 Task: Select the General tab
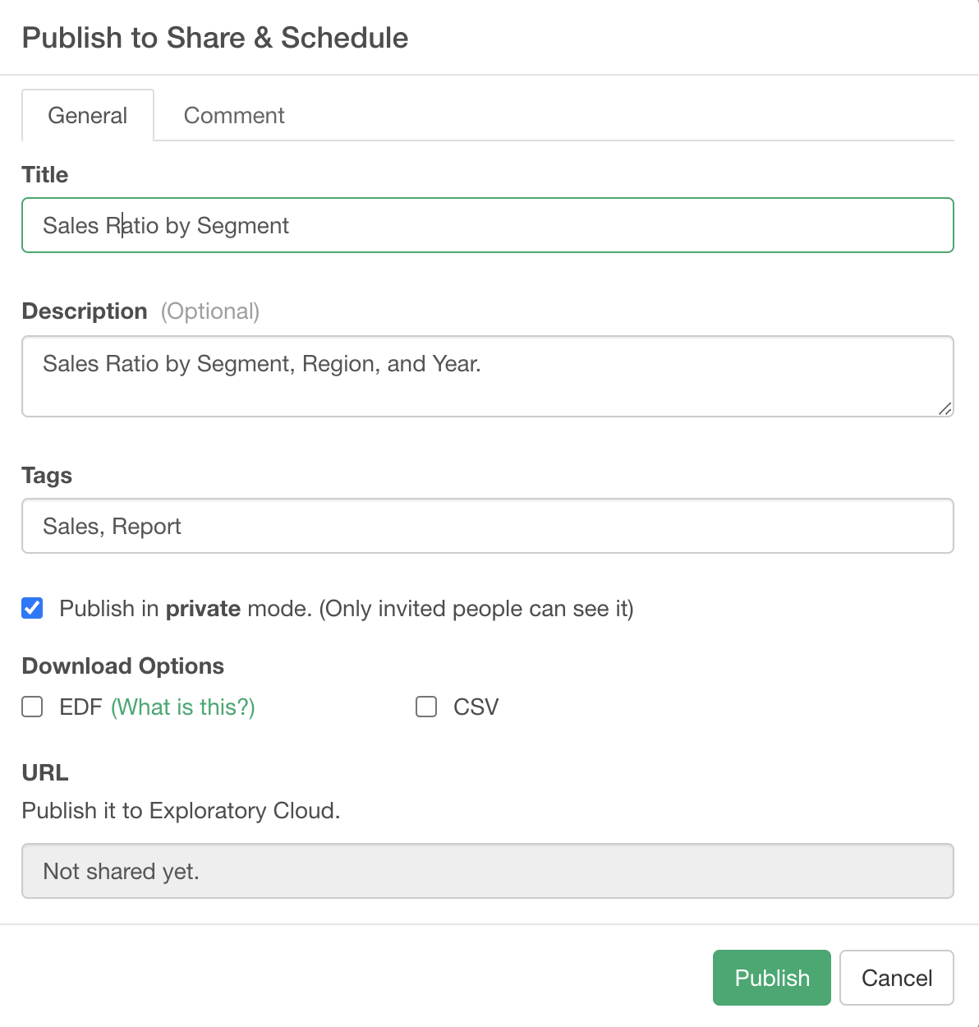pyautogui.click(x=88, y=115)
